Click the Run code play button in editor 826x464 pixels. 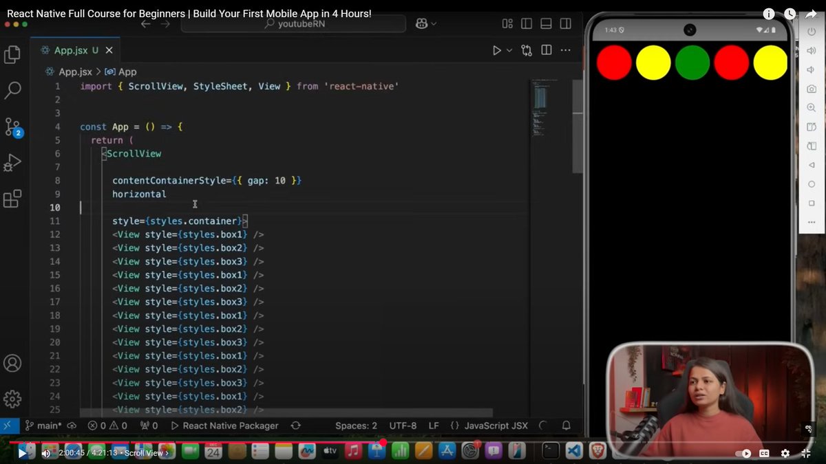[x=496, y=50]
